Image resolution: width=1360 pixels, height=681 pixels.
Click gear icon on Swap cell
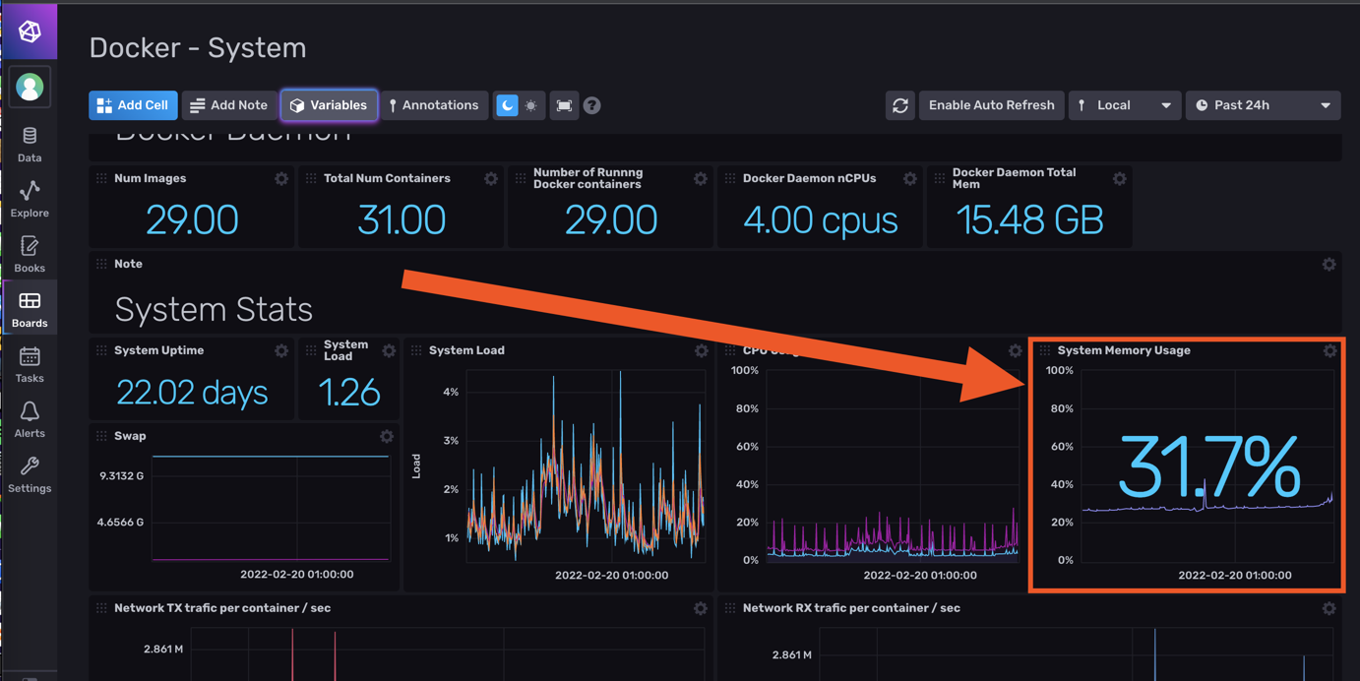click(x=387, y=436)
